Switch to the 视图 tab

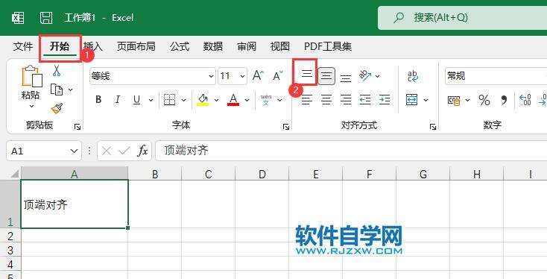click(x=279, y=46)
